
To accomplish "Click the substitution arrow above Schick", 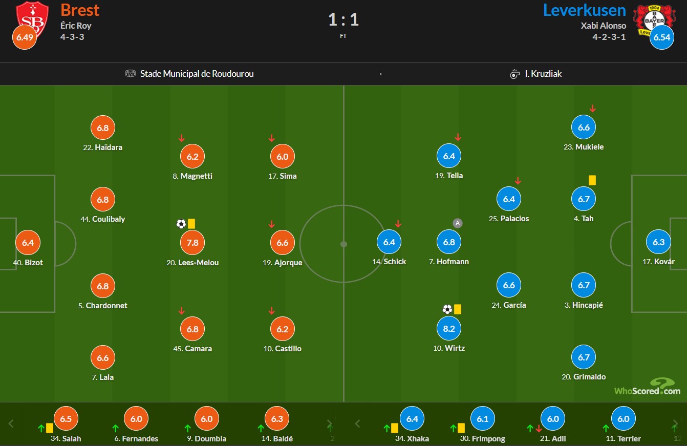I will coord(398,224).
